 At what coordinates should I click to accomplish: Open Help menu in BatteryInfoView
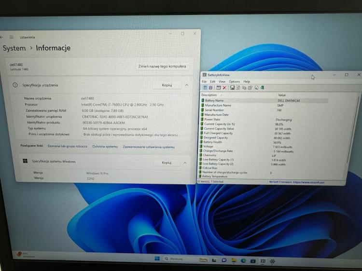(247, 81)
